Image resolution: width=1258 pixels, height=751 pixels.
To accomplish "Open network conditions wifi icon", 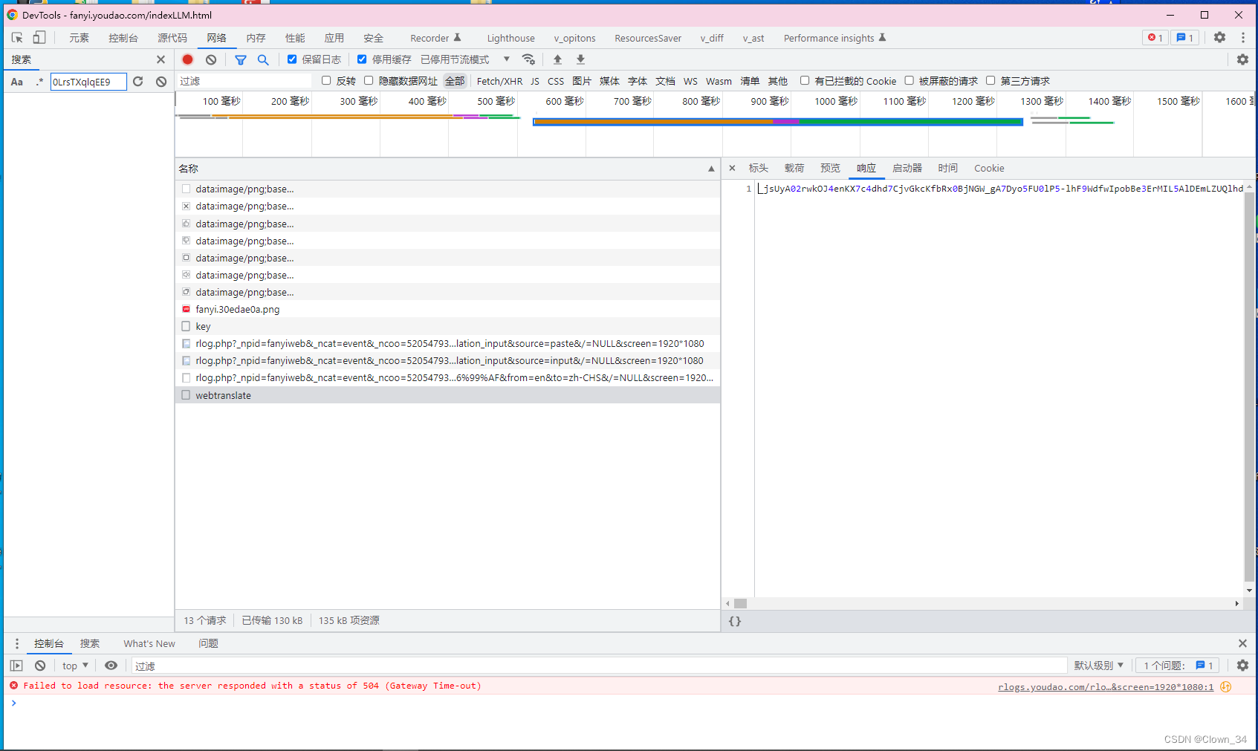I will [x=528, y=59].
